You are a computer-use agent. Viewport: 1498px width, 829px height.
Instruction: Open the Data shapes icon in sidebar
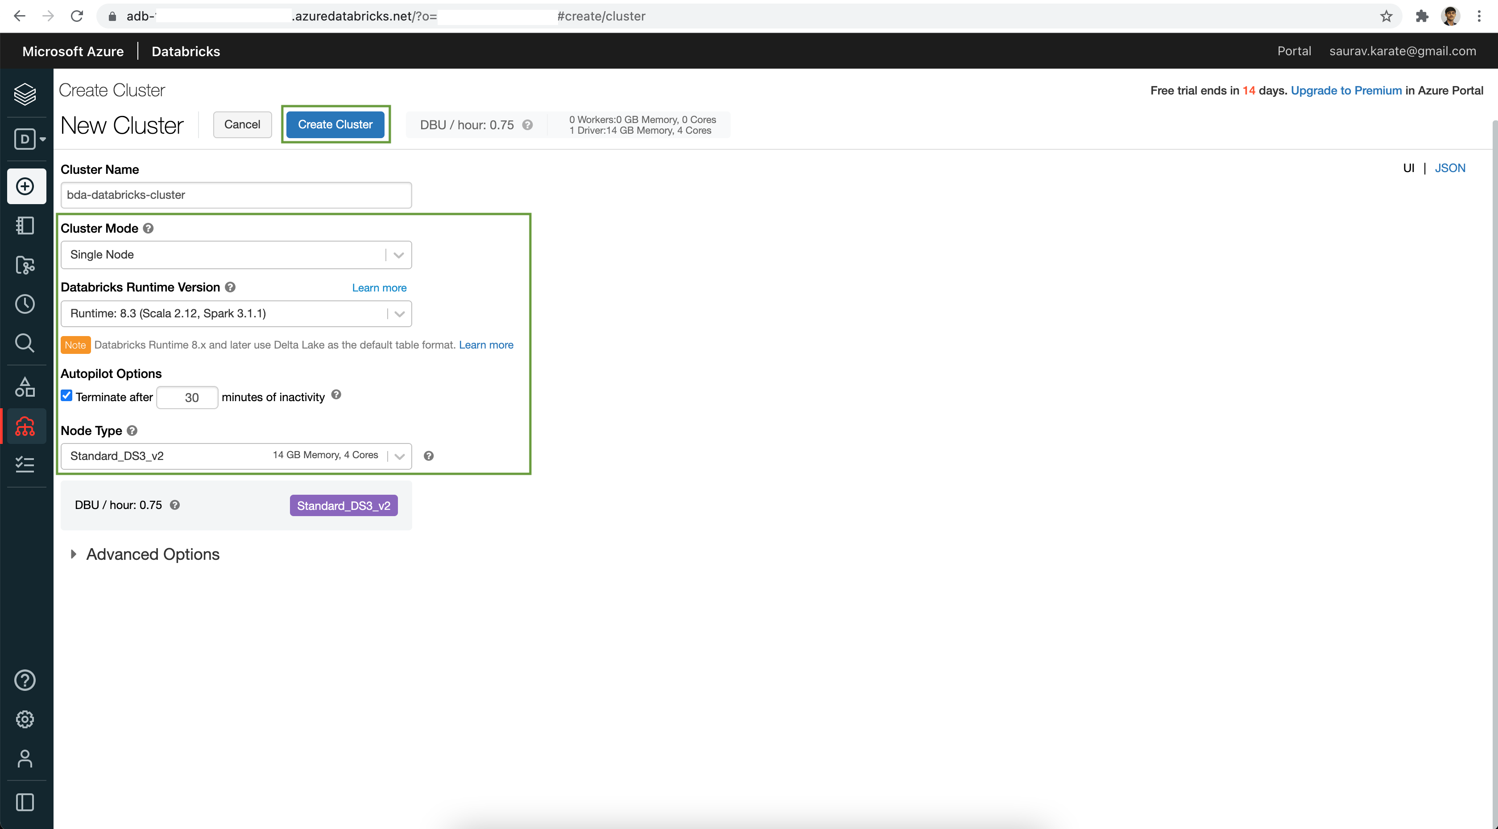click(x=25, y=387)
